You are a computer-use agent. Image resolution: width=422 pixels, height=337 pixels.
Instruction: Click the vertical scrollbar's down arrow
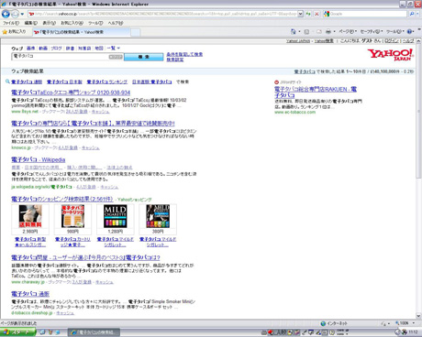(x=418, y=316)
